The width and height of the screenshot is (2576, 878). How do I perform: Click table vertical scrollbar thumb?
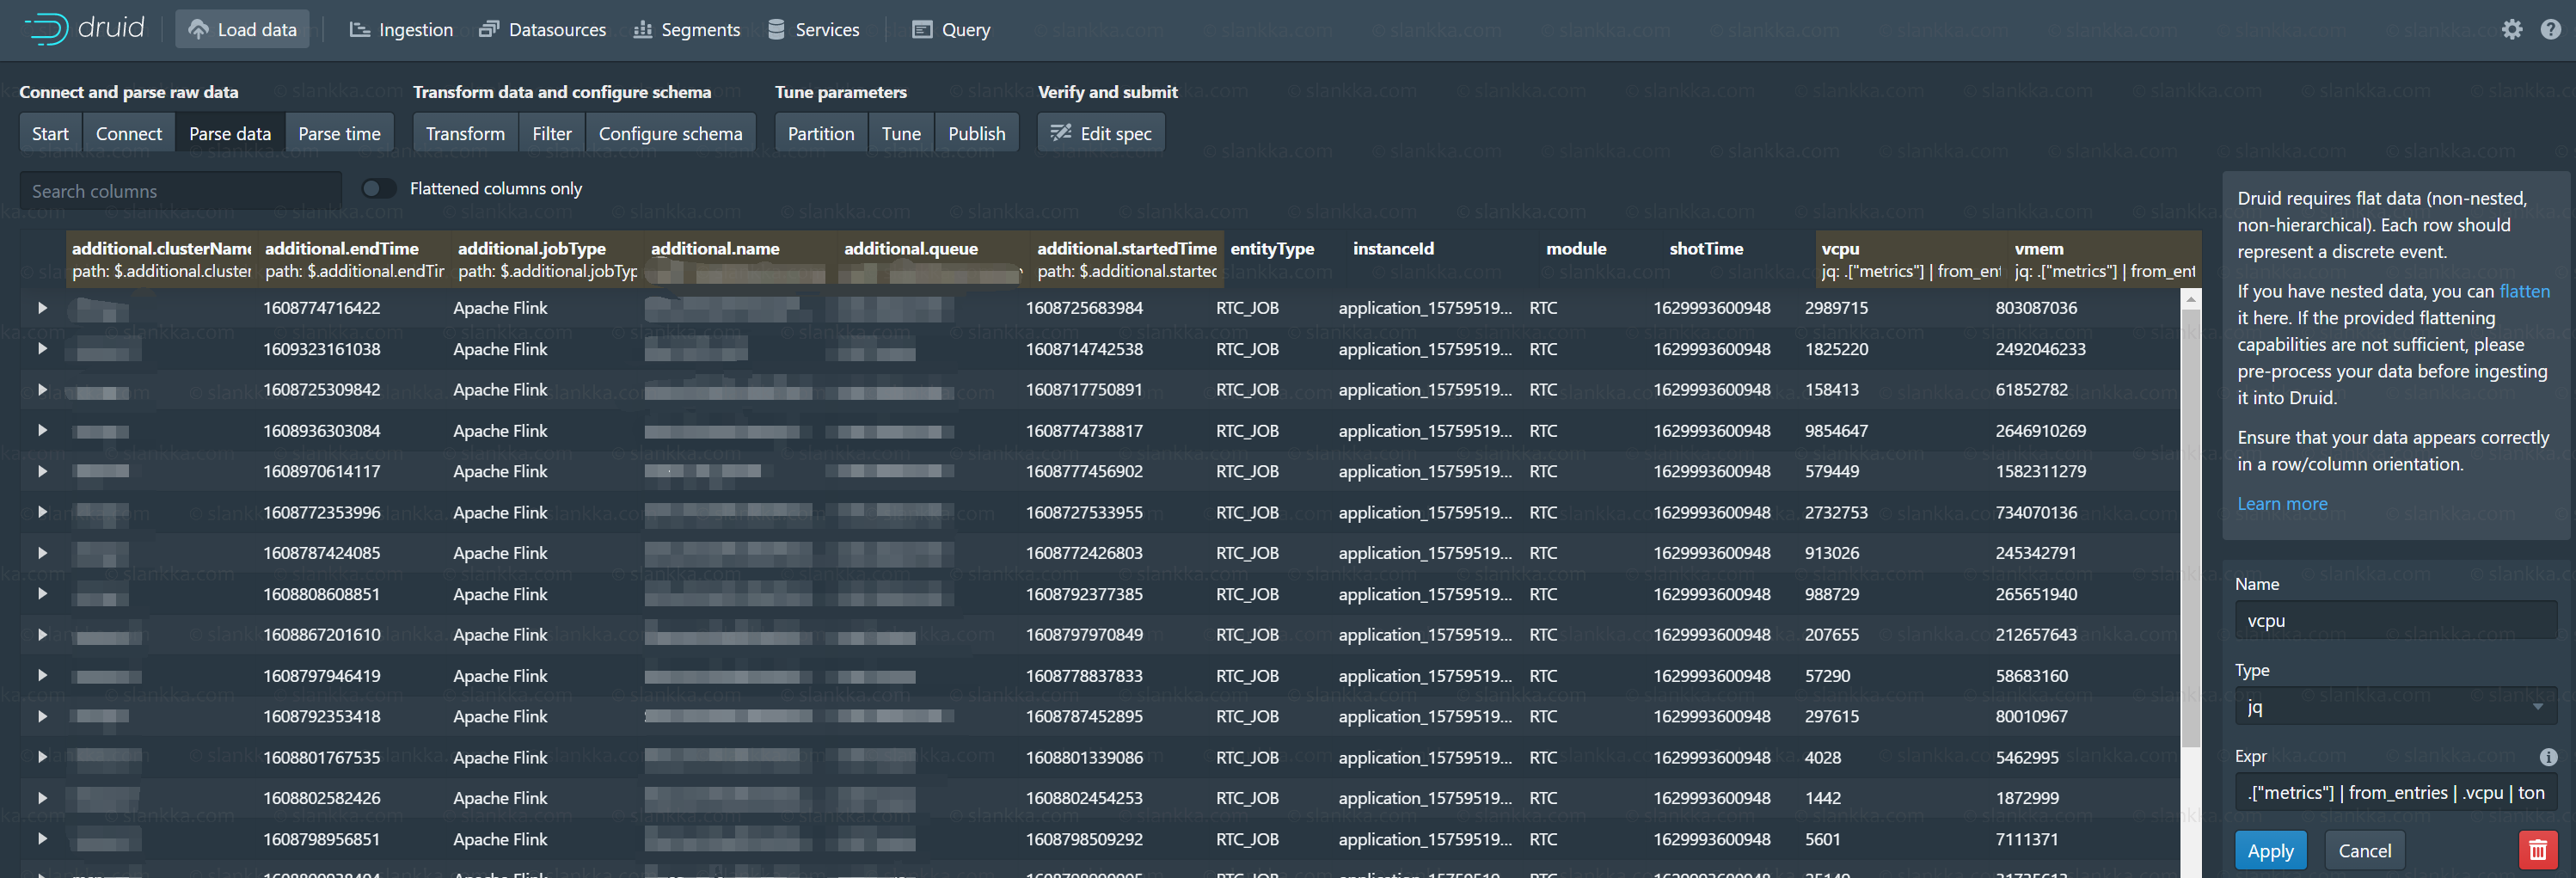[x=2190, y=528]
